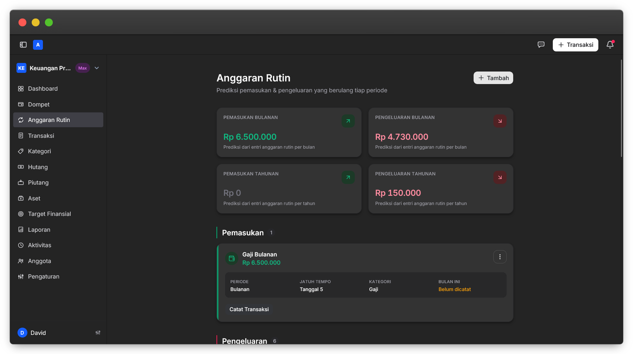This screenshot has width=633, height=354.
Task: Click the Aktivitas clock icon
Action: 21,245
